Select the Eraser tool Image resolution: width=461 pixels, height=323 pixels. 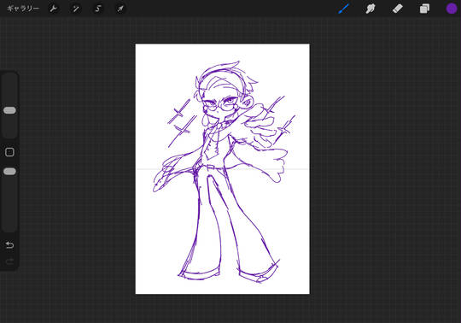[x=398, y=9]
